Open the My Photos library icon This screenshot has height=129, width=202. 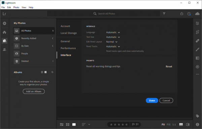[x=4, y=41]
